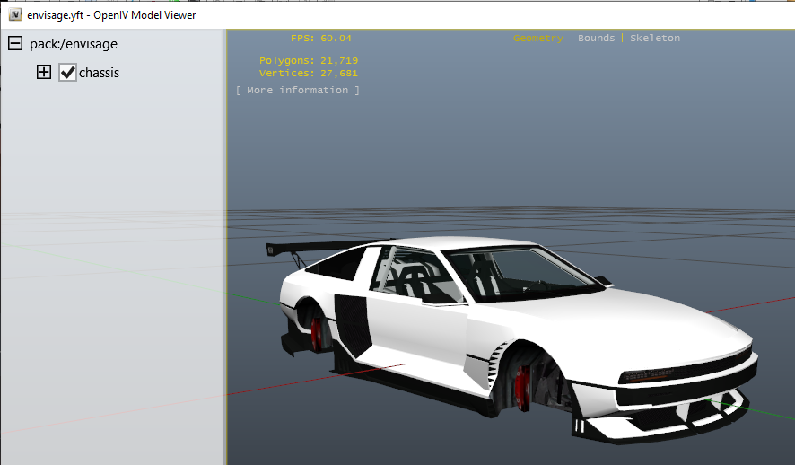Switch to the Skeleton view mode
The image size is (795, 465).
654,38
